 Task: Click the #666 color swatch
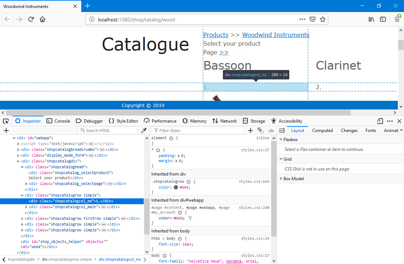coord(176,187)
